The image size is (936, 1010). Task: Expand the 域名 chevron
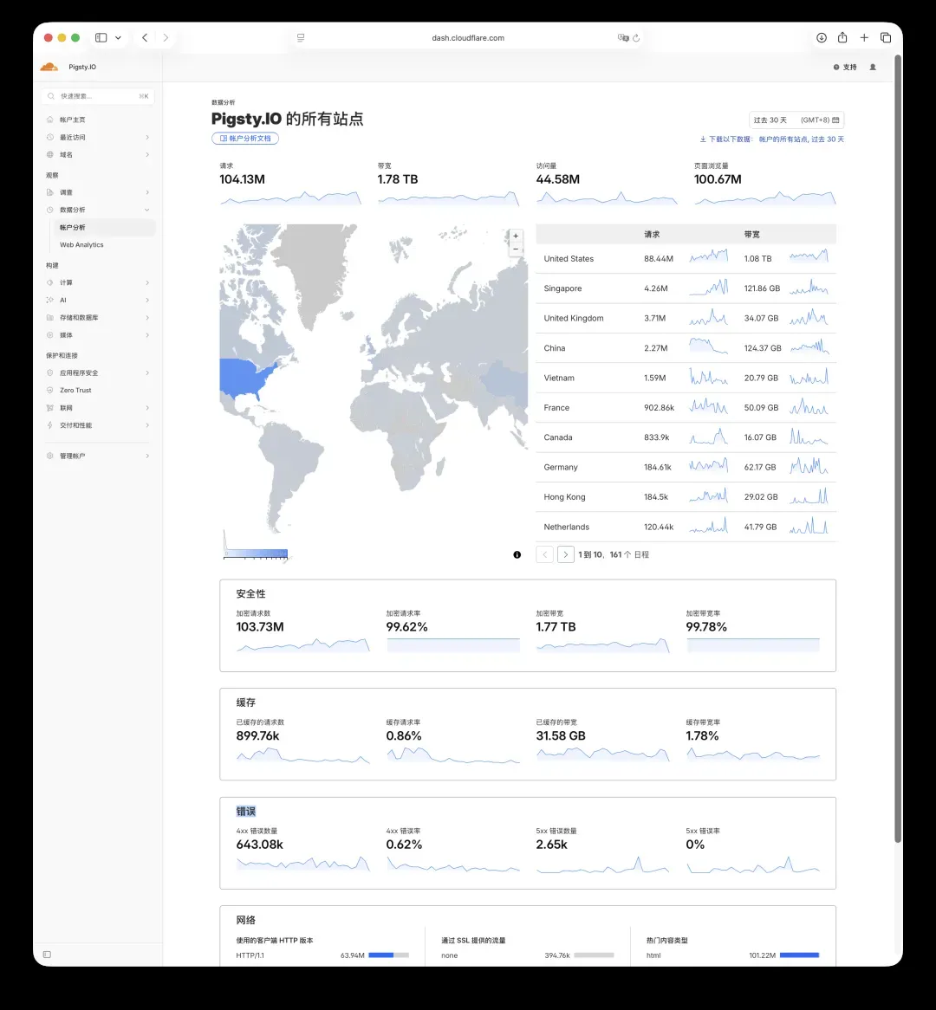pyautogui.click(x=147, y=154)
